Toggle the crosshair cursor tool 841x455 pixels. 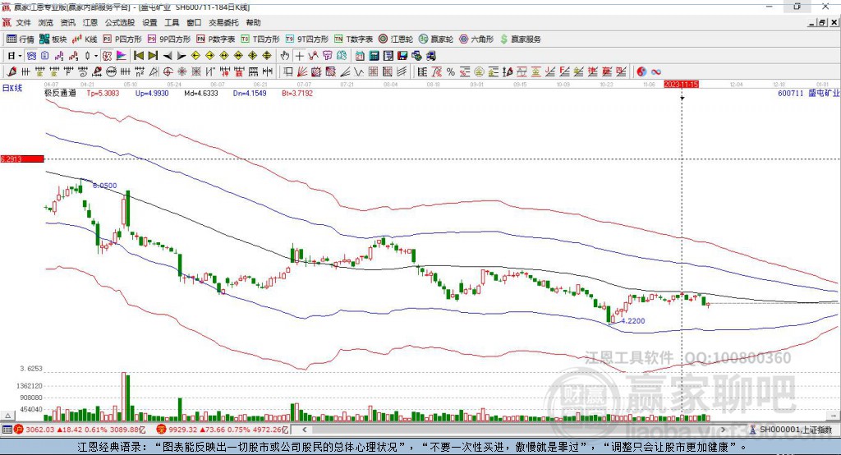(299, 56)
